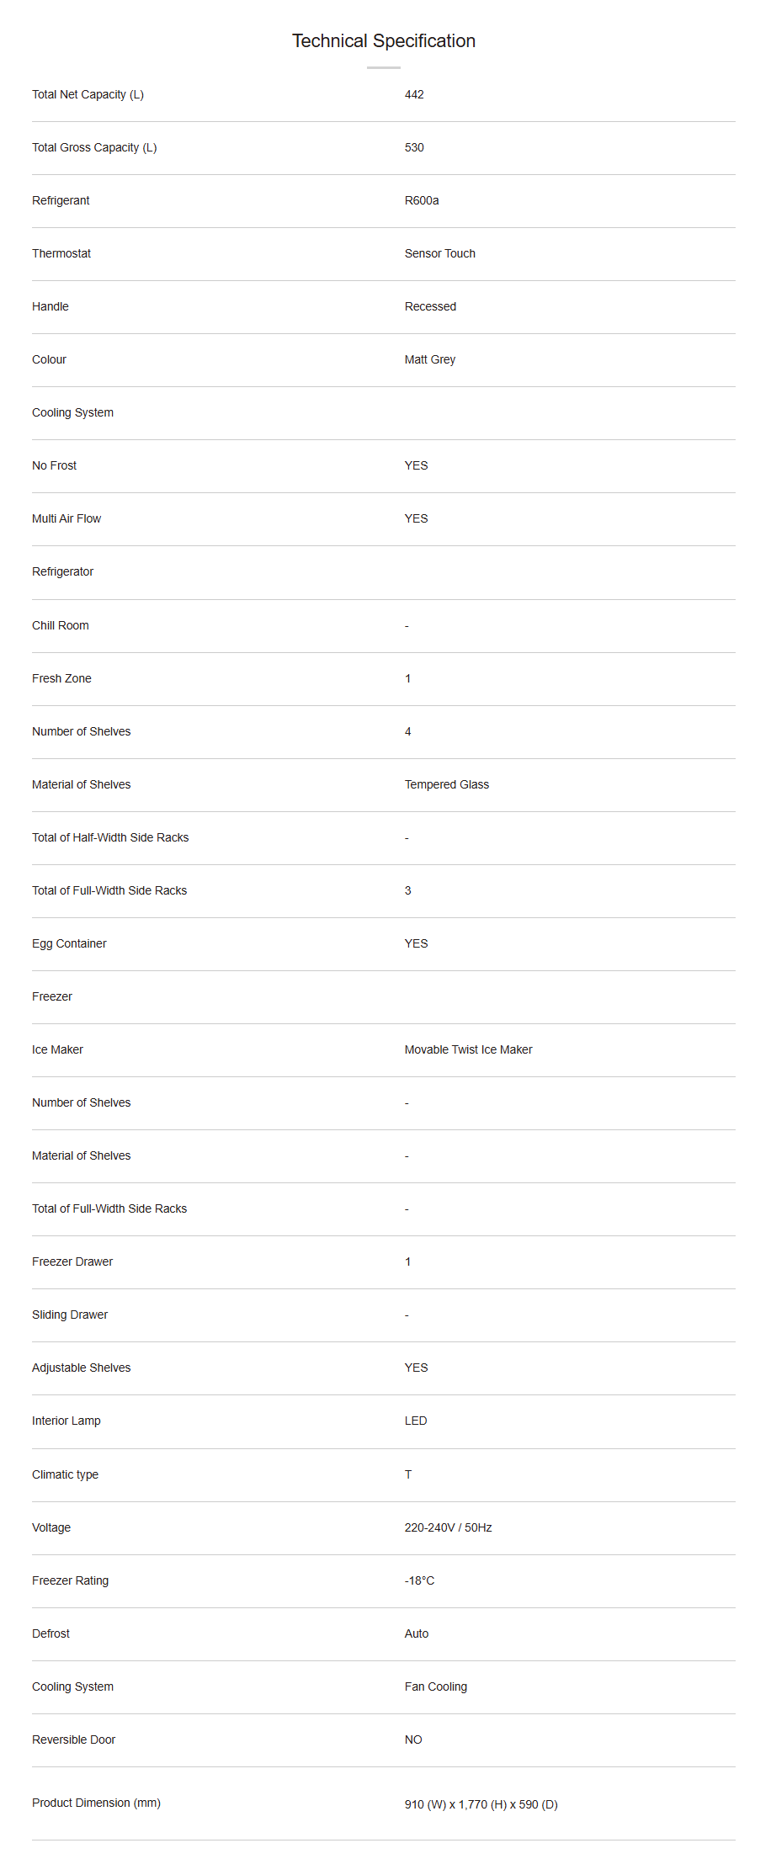Click the Technical Specification heading
771x1859 pixels.
tap(384, 40)
